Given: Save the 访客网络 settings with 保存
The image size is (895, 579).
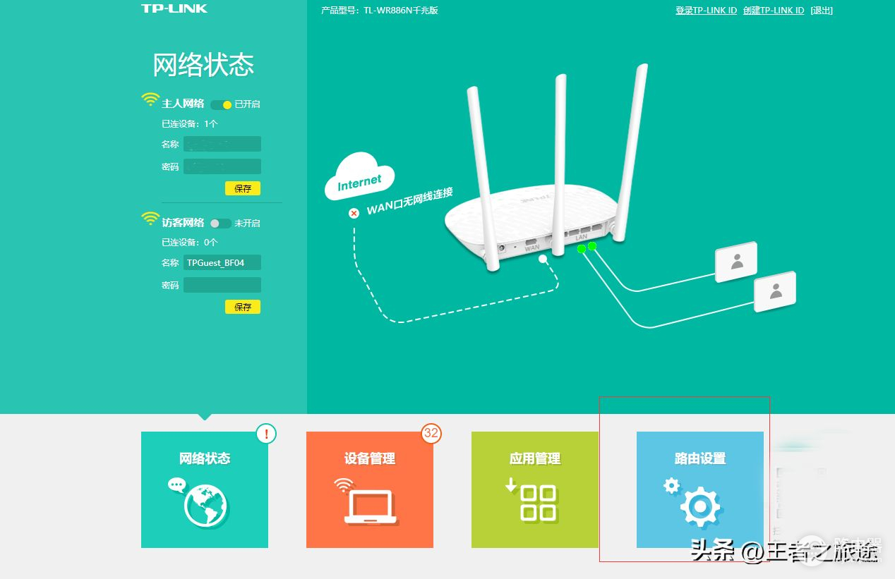Looking at the screenshot, I should [243, 307].
